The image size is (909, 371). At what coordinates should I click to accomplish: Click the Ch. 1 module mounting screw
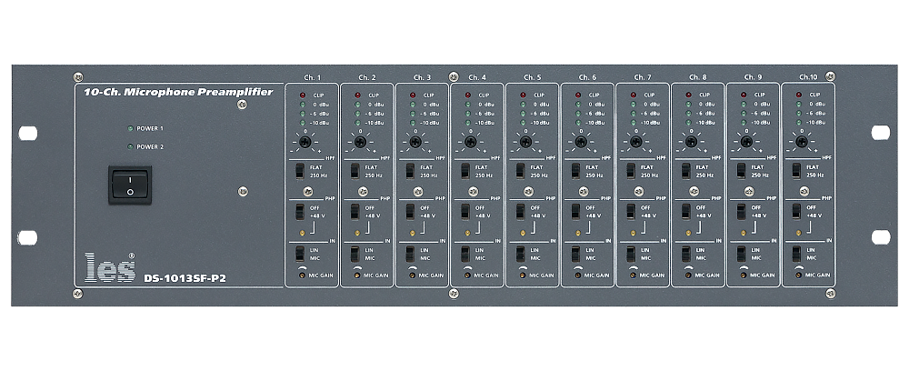click(308, 191)
